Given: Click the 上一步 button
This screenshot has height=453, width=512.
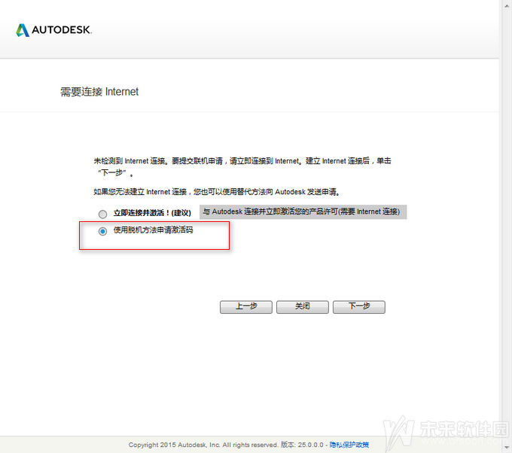Looking at the screenshot, I should click(x=246, y=307).
